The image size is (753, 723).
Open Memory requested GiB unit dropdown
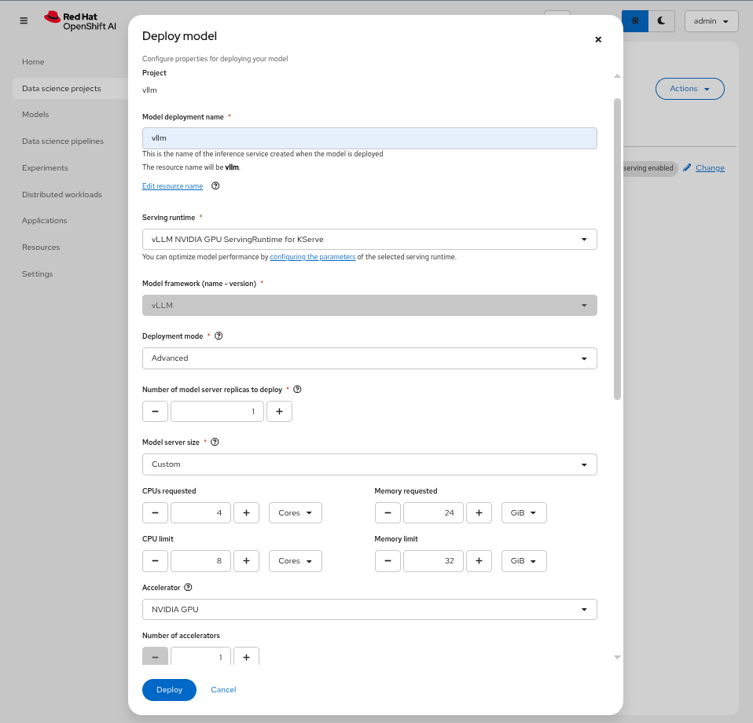(x=524, y=512)
